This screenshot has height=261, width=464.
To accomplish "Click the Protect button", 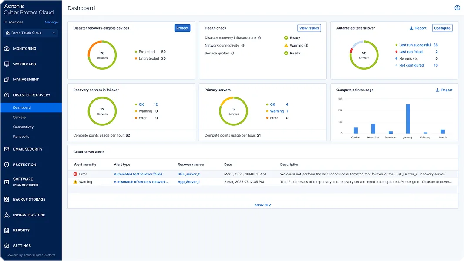I will [x=182, y=28].
